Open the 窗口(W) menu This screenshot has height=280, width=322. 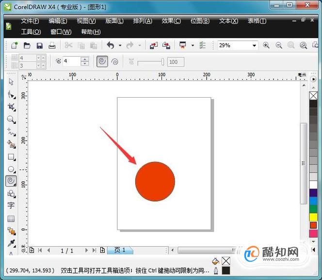point(61,32)
